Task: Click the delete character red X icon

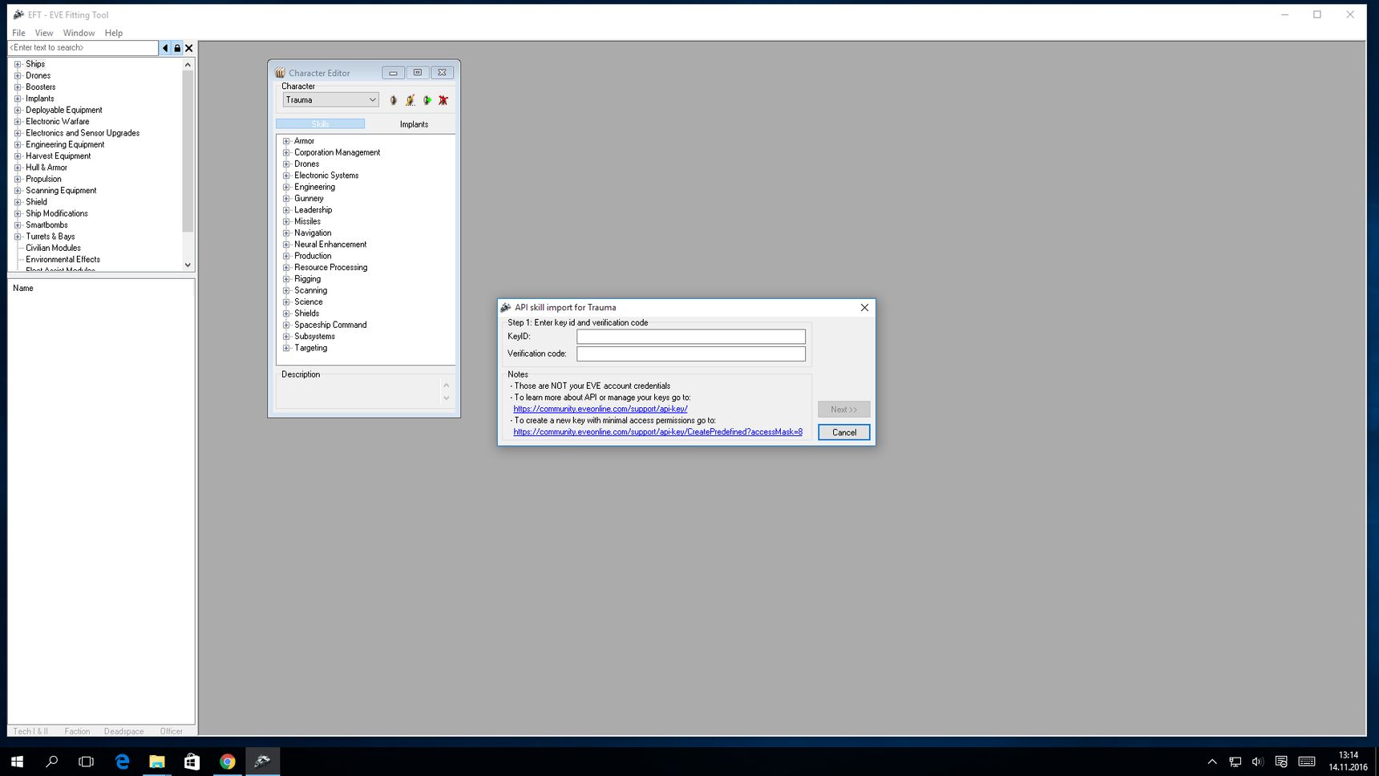Action: click(x=443, y=100)
